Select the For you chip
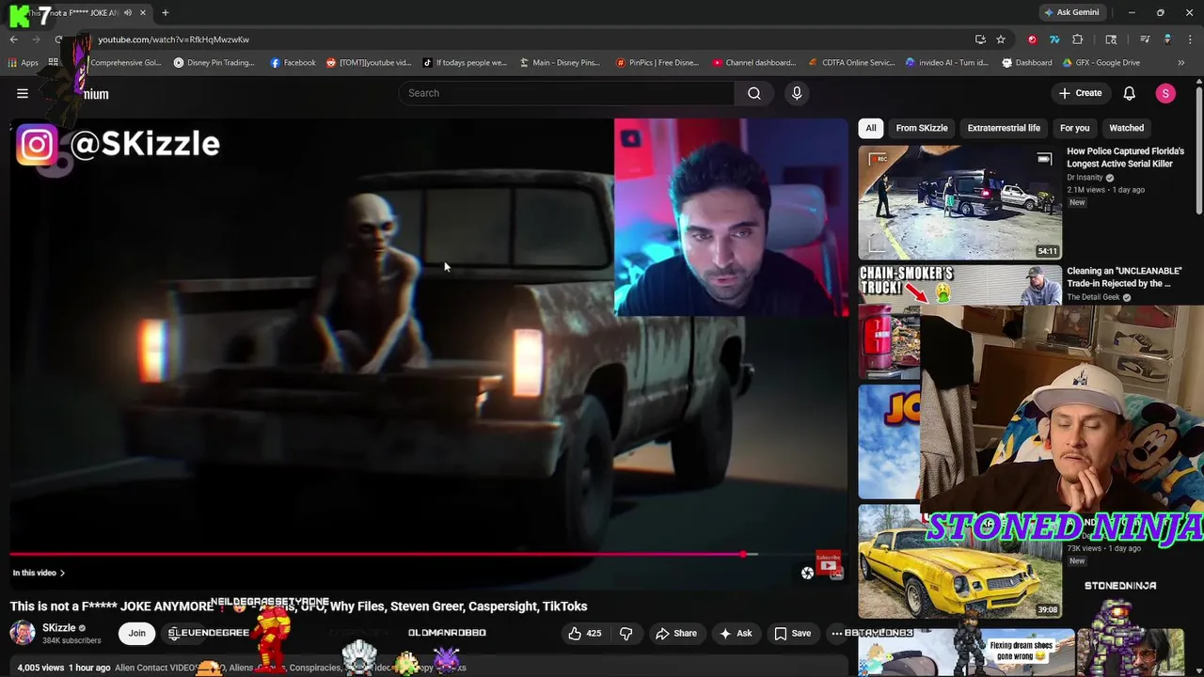 click(x=1074, y=128)
